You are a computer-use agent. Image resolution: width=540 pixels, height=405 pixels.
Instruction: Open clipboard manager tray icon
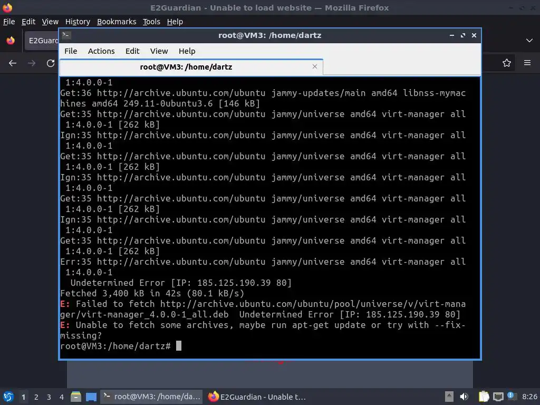click(x=484, y=397)
